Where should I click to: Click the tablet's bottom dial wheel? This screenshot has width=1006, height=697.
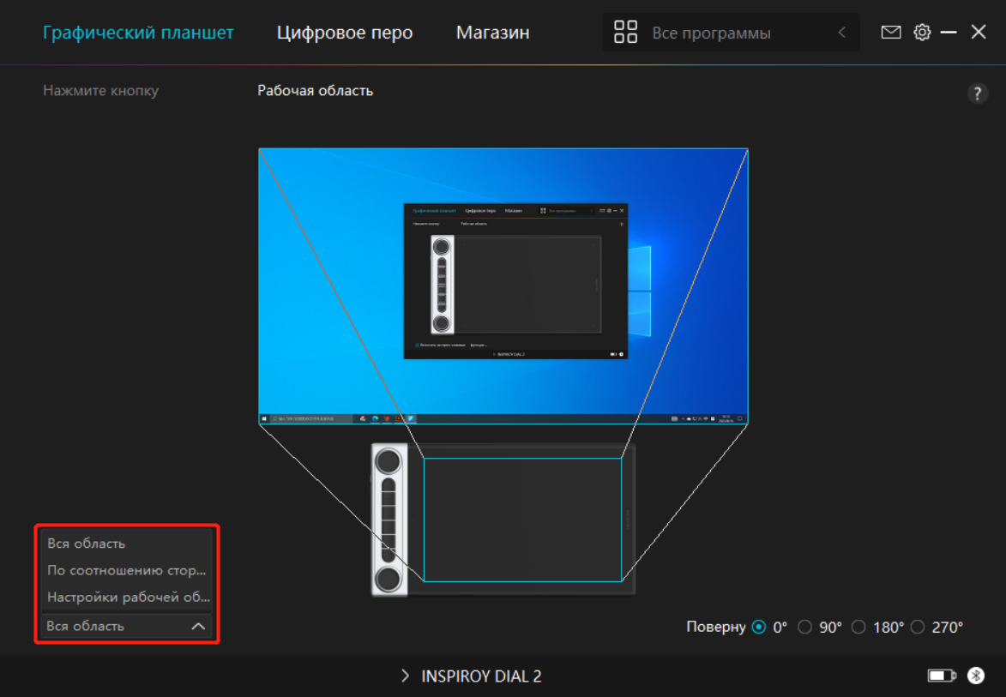pyautogui.click(x=388, y=579)
